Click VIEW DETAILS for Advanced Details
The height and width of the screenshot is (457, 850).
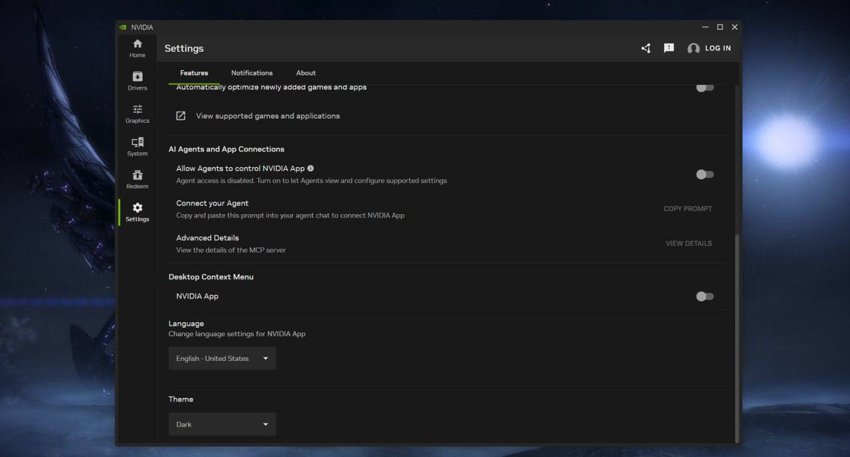click(689, 243)
